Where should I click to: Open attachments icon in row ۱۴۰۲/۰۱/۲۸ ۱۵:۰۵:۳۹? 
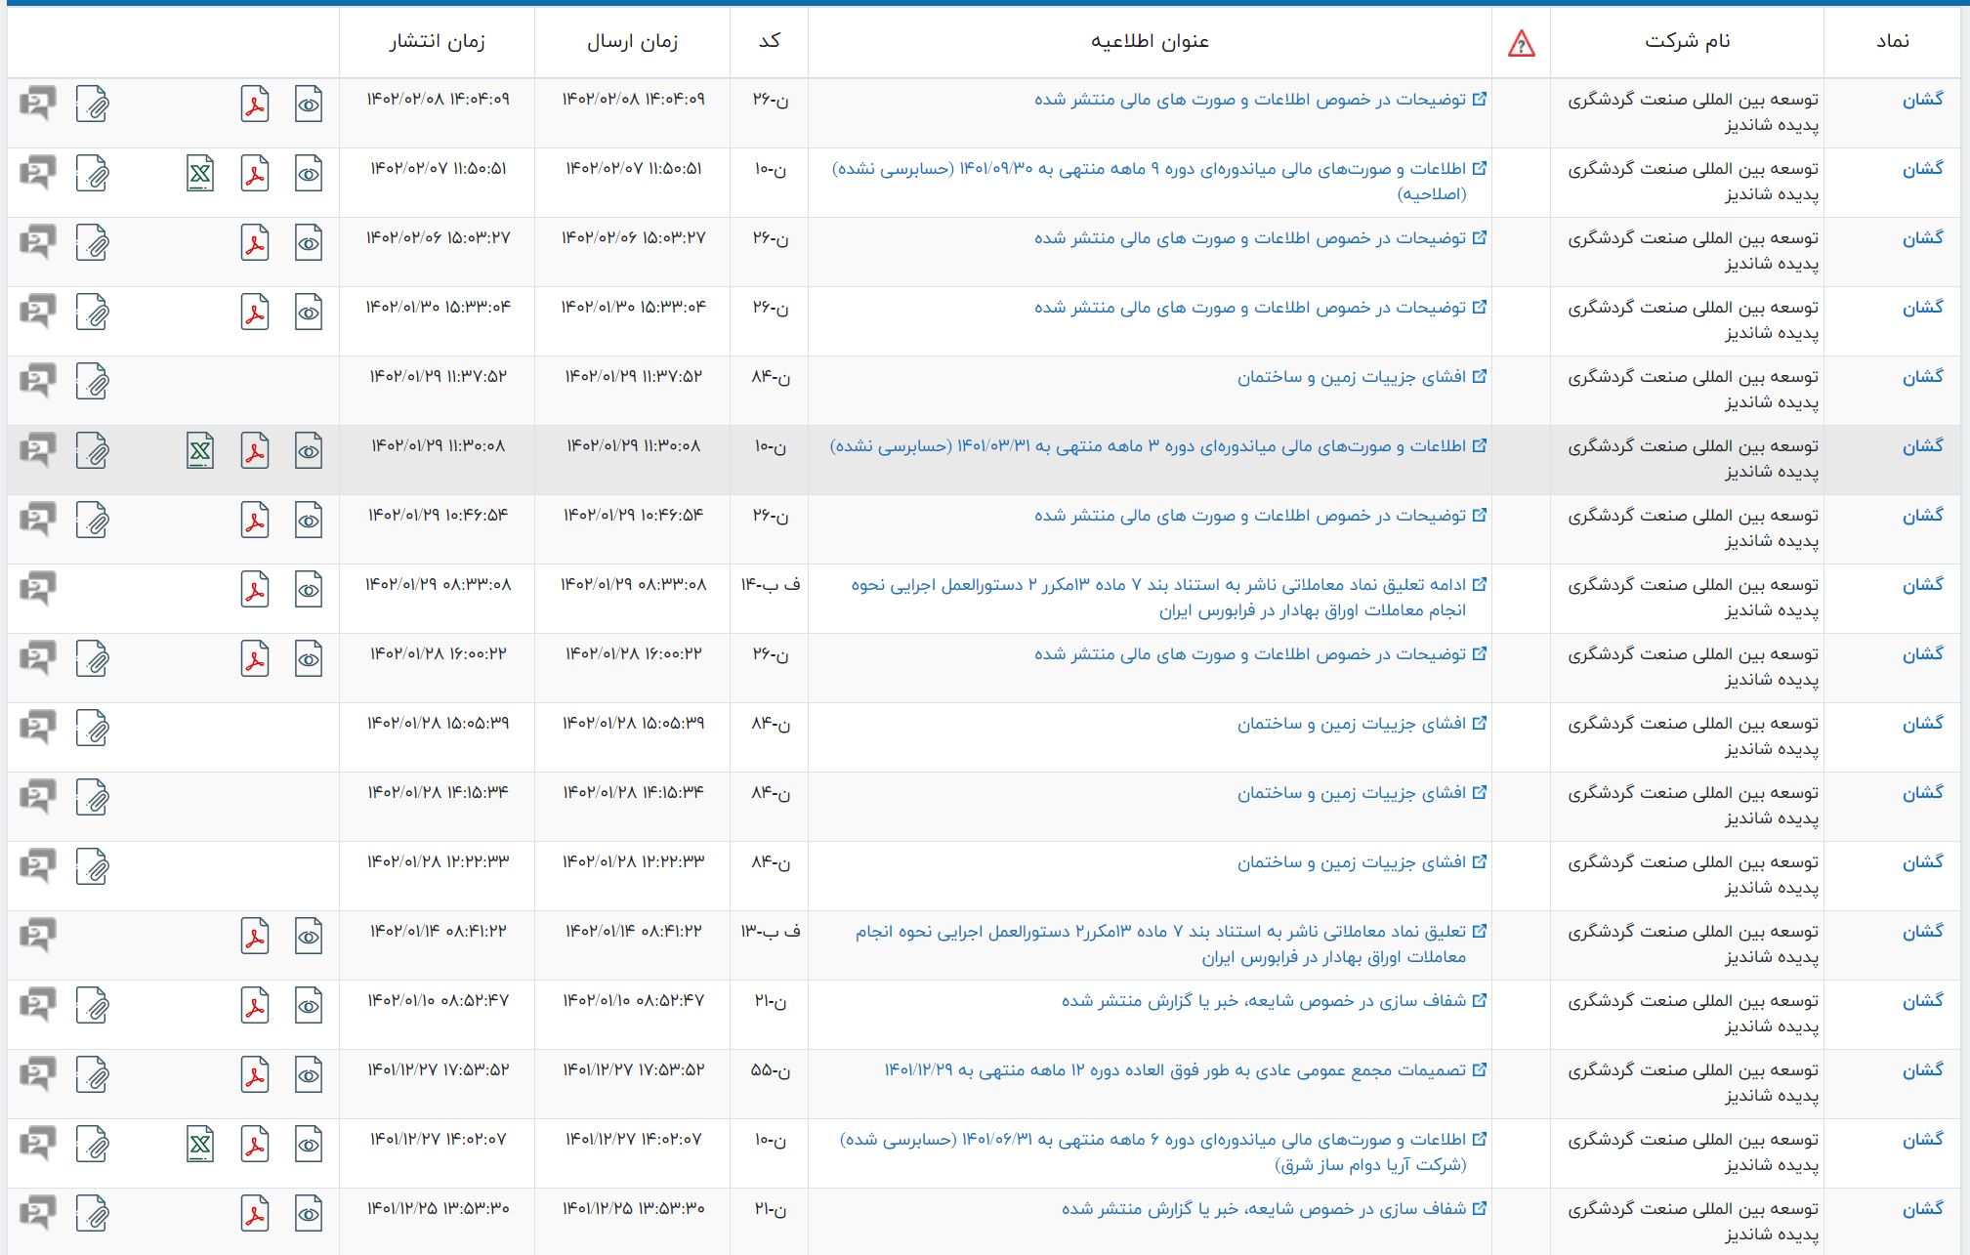click(93, 729)
